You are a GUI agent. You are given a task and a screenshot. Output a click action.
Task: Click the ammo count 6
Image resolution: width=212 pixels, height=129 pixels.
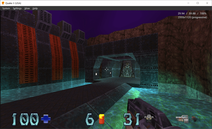90,119
